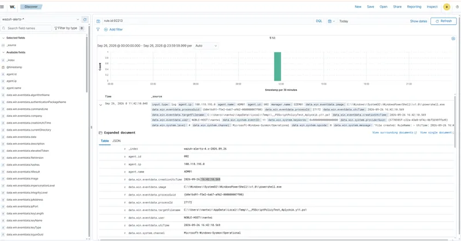Open the Reporting menu
The height and width of the screenshot is (241, 461).
pos(414,7)
